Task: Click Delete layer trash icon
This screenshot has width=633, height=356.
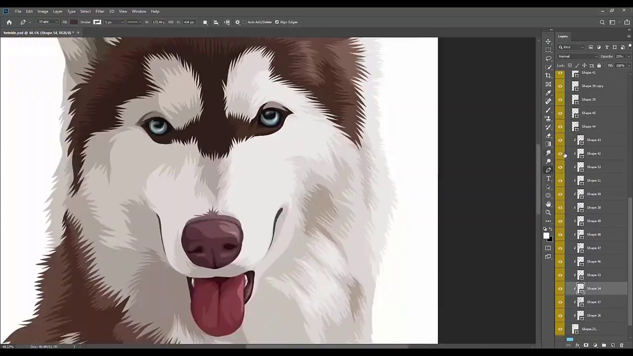Action: tap(622, 345)
